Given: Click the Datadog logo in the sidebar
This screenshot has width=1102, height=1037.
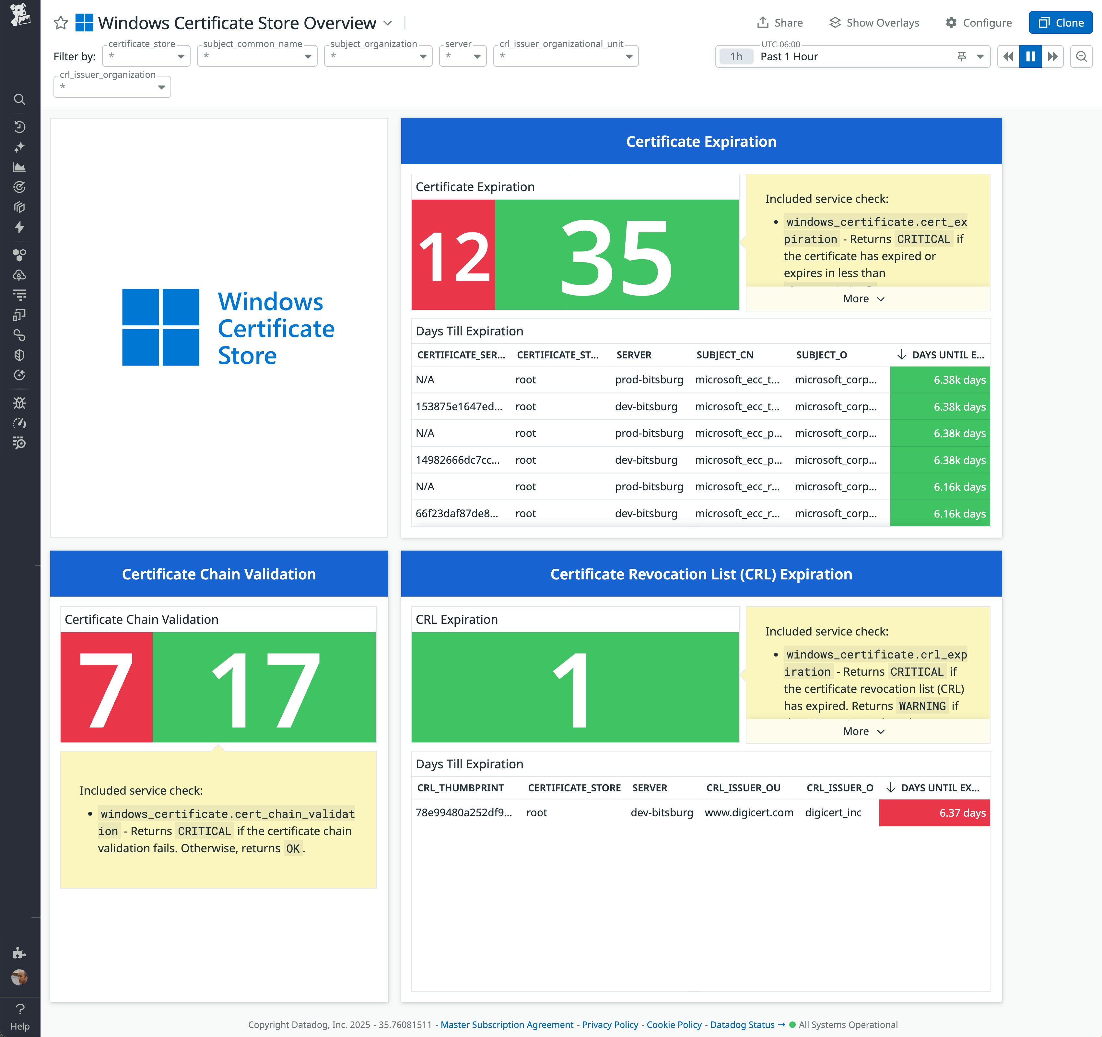Looking at the screenshot, I should point(20,15).
